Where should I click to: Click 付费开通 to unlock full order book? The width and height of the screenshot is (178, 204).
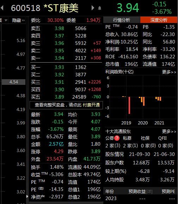click(x=91, y=105)
